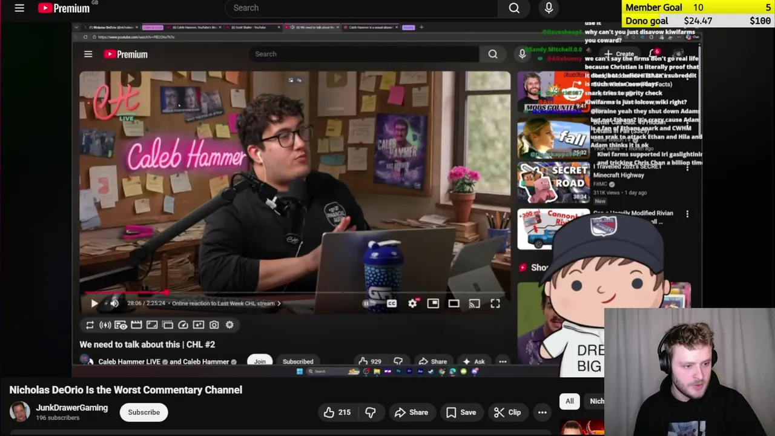
Task: Click the filmstrip icon in extension toolbar
Action: point(167,325)
